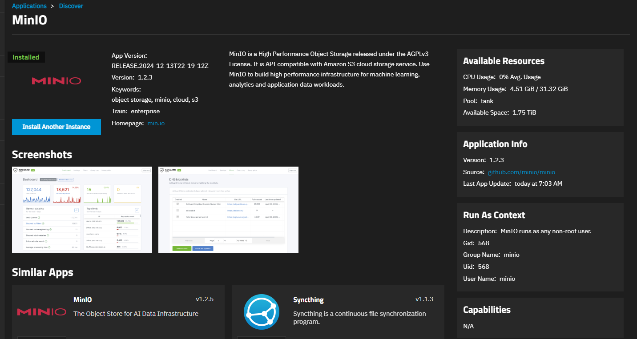The image size is (637, 339).
Task: Click the Screenshots section heading
Action: [x=42, y=155]
